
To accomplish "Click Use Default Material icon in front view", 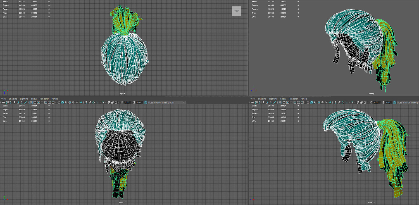I will pos(66,102).
